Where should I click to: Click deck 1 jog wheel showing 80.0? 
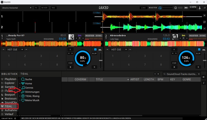(83, 58)
